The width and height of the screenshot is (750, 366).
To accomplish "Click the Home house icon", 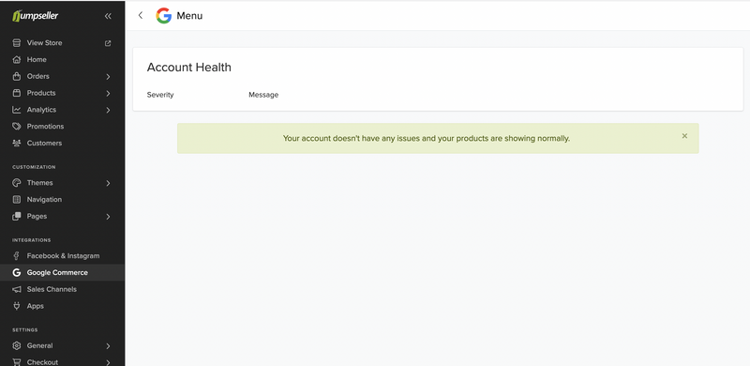I will pyautogui.click(x=17, y=59).
